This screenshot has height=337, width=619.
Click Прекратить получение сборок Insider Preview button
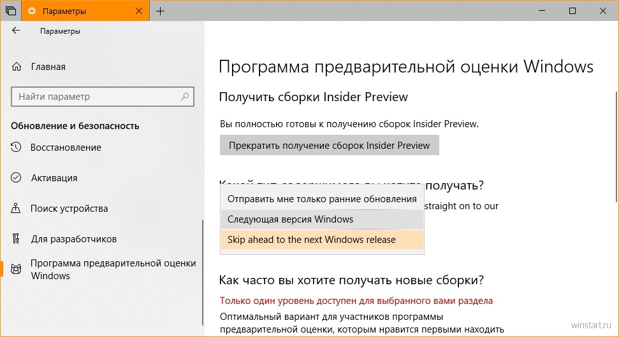pos(329,145)
